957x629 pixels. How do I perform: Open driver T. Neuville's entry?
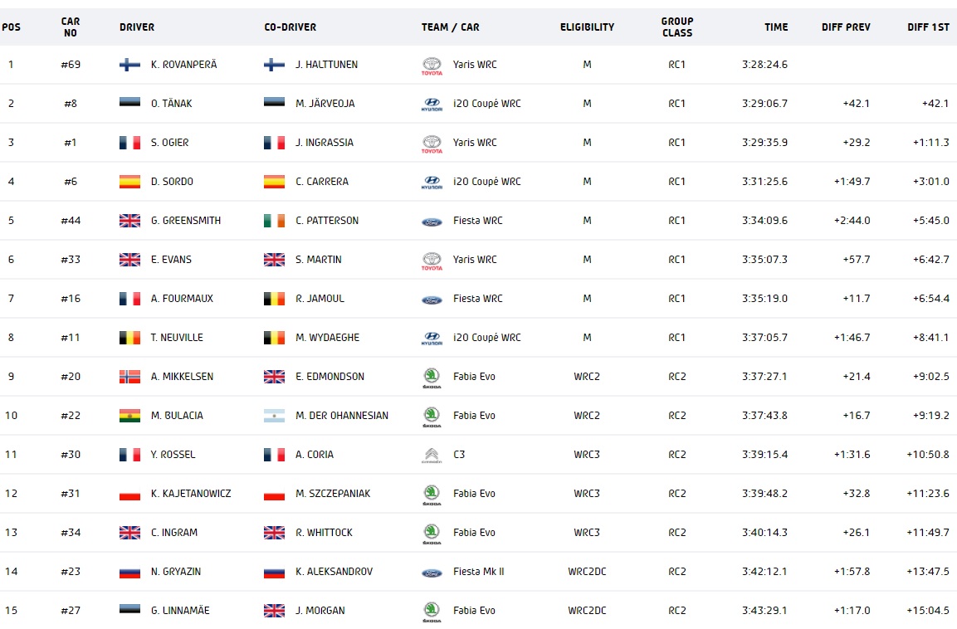[177, 338]
